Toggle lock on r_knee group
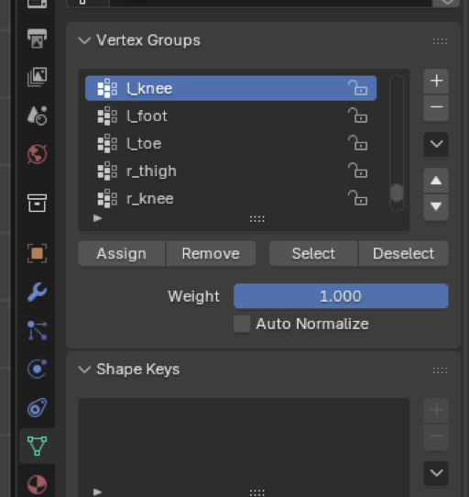 tap(357, 198)
